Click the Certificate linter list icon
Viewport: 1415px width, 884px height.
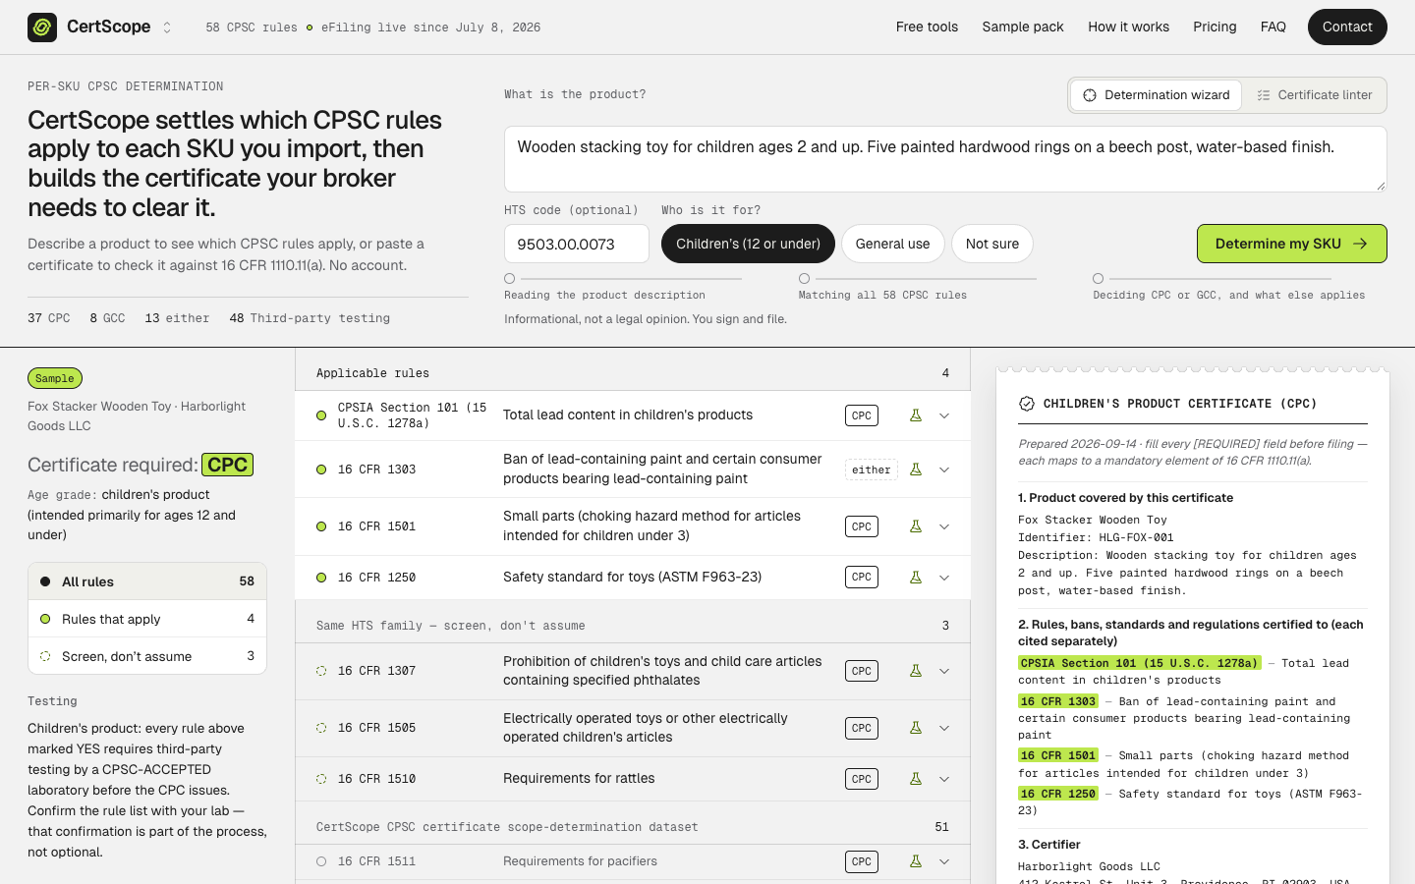coord(1264,95)
